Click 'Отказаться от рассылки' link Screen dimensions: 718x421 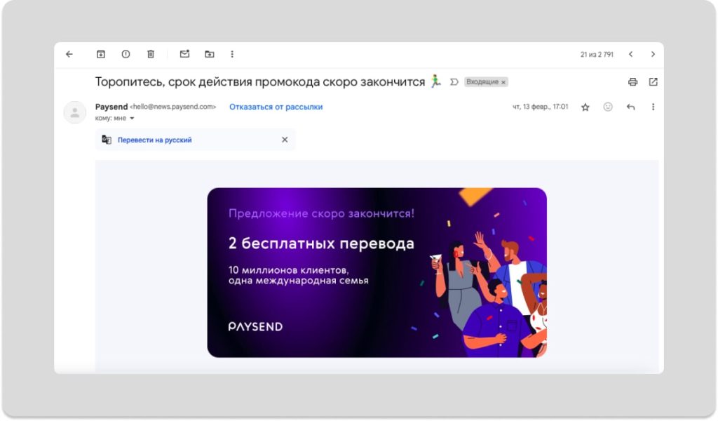276,107
